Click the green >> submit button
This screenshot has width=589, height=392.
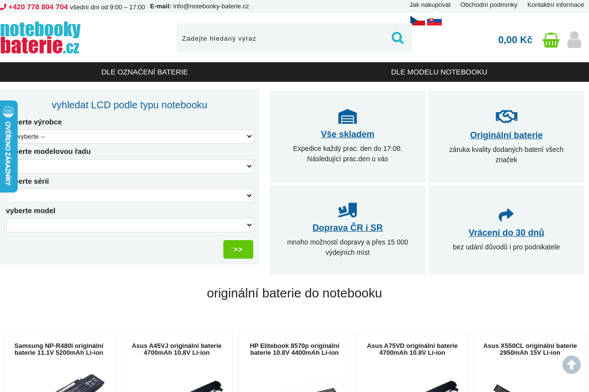tap(238, 249)
